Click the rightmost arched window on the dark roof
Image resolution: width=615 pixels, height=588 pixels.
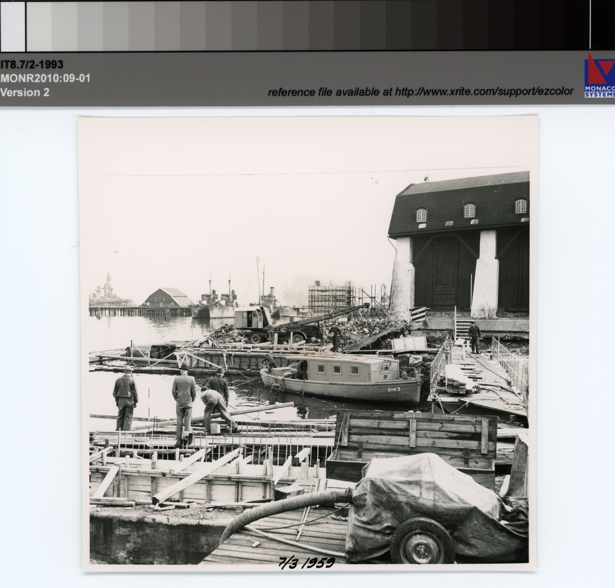point(520,206)
